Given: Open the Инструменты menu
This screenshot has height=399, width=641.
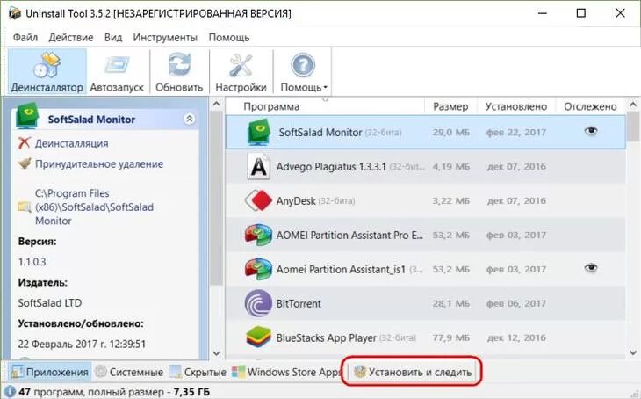Looking at the screenshot, I should point(165,38).
